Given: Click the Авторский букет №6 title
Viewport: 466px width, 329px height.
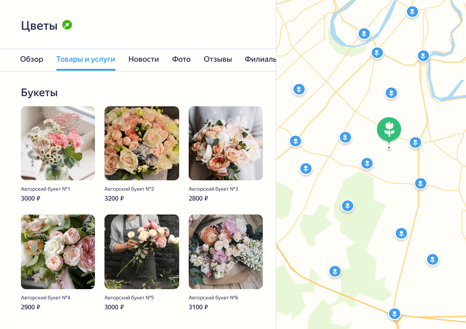Looking at the screenshot, I should pos(213,298).
